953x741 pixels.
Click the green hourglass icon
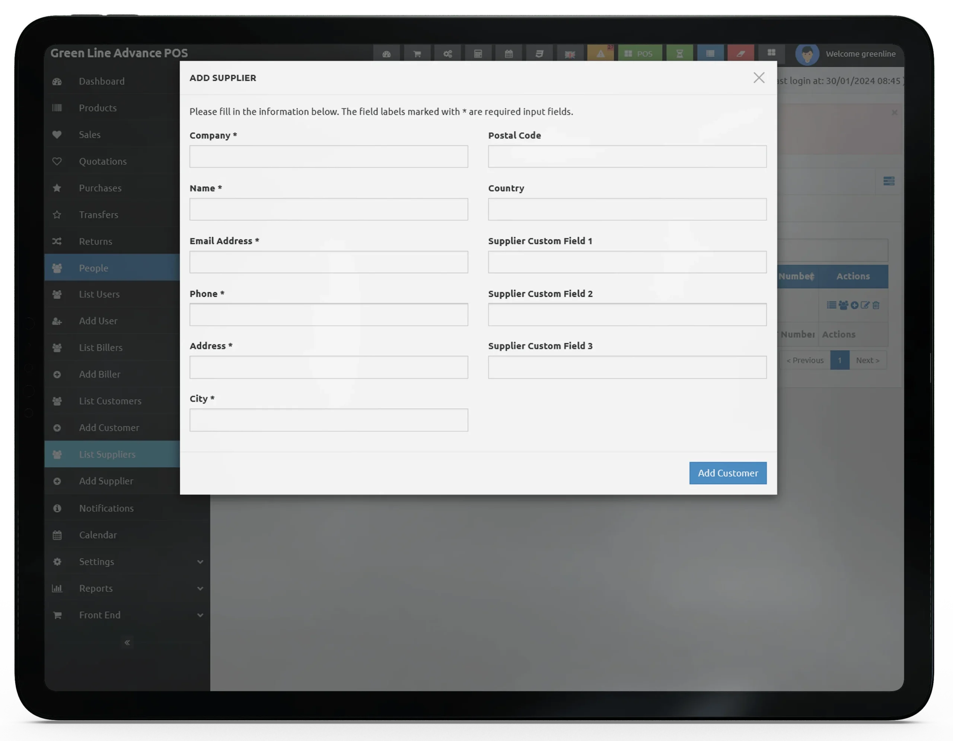679,53
